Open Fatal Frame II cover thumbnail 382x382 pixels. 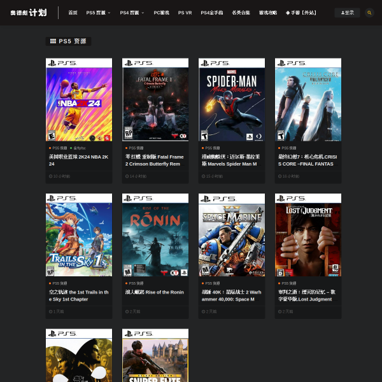pyautogui.click(x=155, y=100)
